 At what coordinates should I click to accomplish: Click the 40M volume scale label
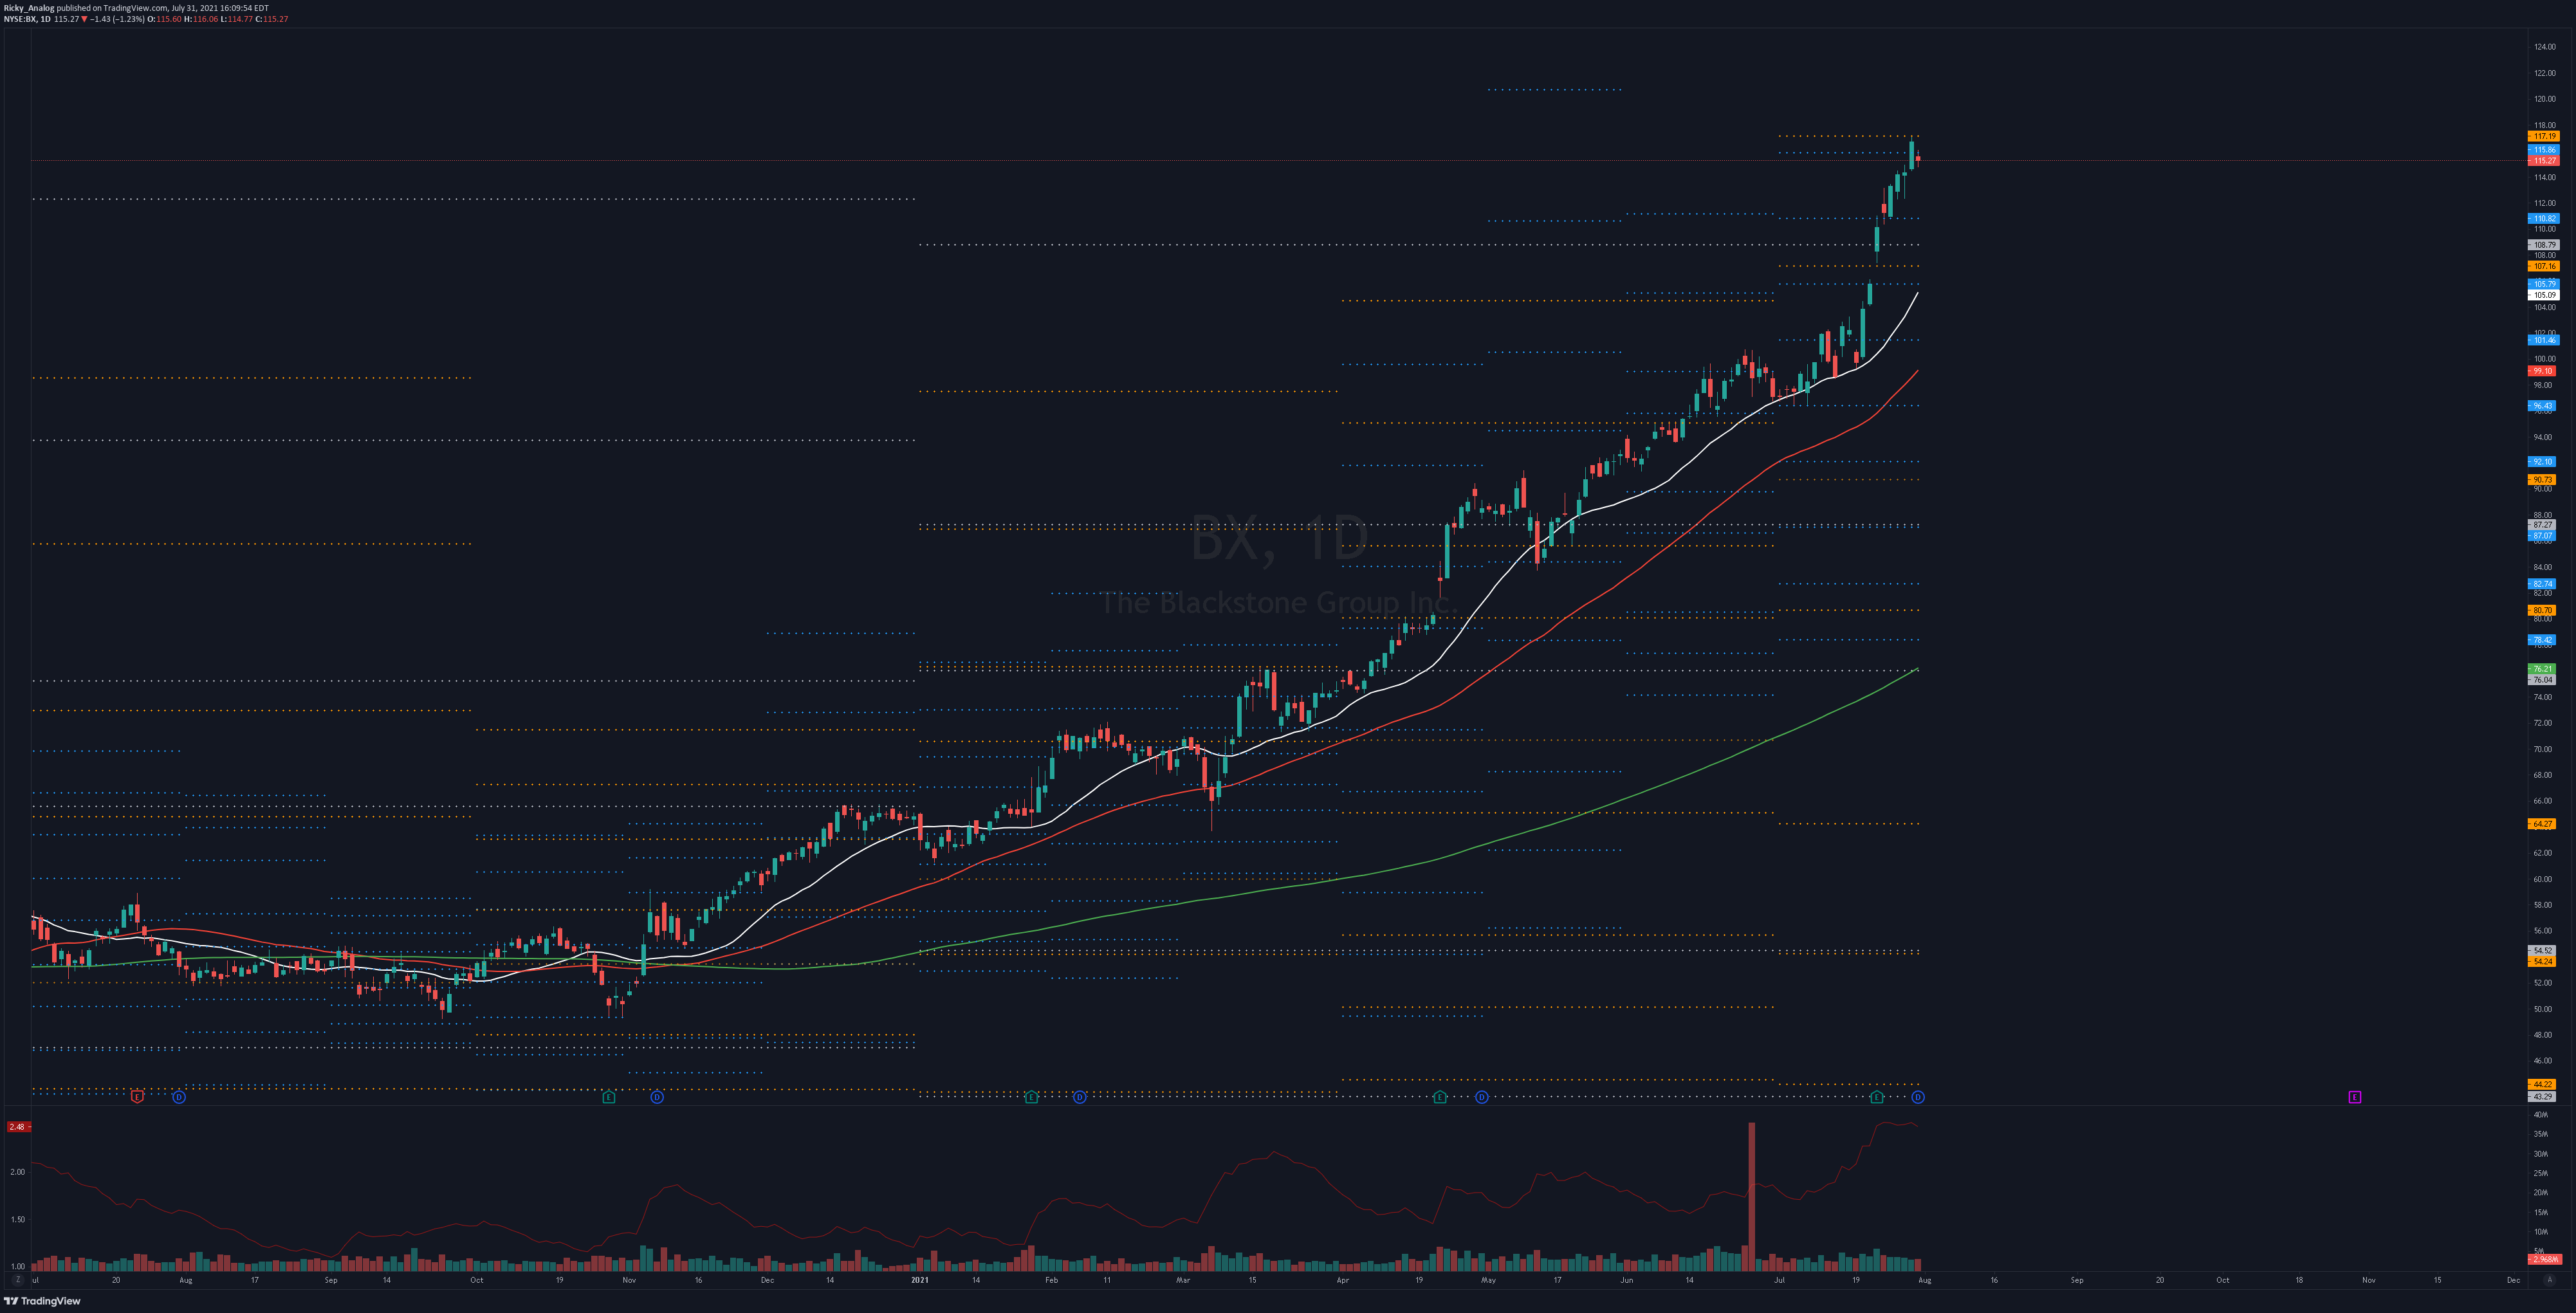pyautogui.click(x=2541, y=1114)
